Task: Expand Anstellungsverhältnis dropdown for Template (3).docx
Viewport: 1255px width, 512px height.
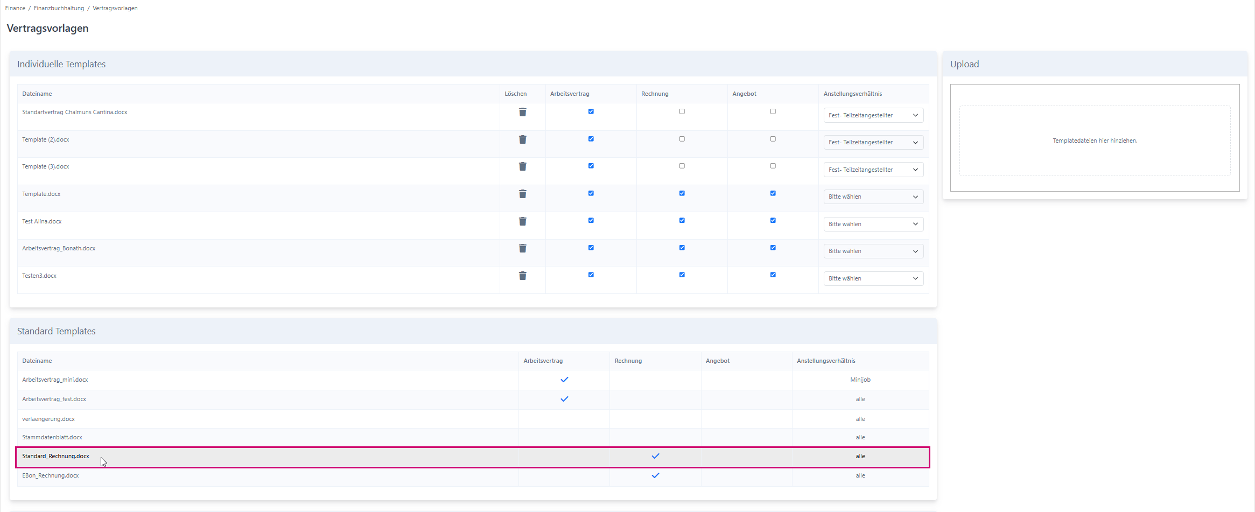Action: coord(873,170)
